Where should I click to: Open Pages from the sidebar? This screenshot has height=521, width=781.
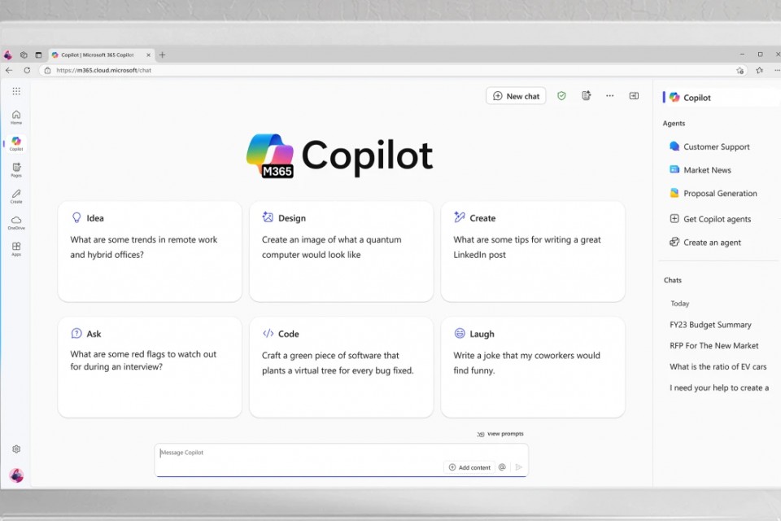pyautogui.click(x=16, y=169)
